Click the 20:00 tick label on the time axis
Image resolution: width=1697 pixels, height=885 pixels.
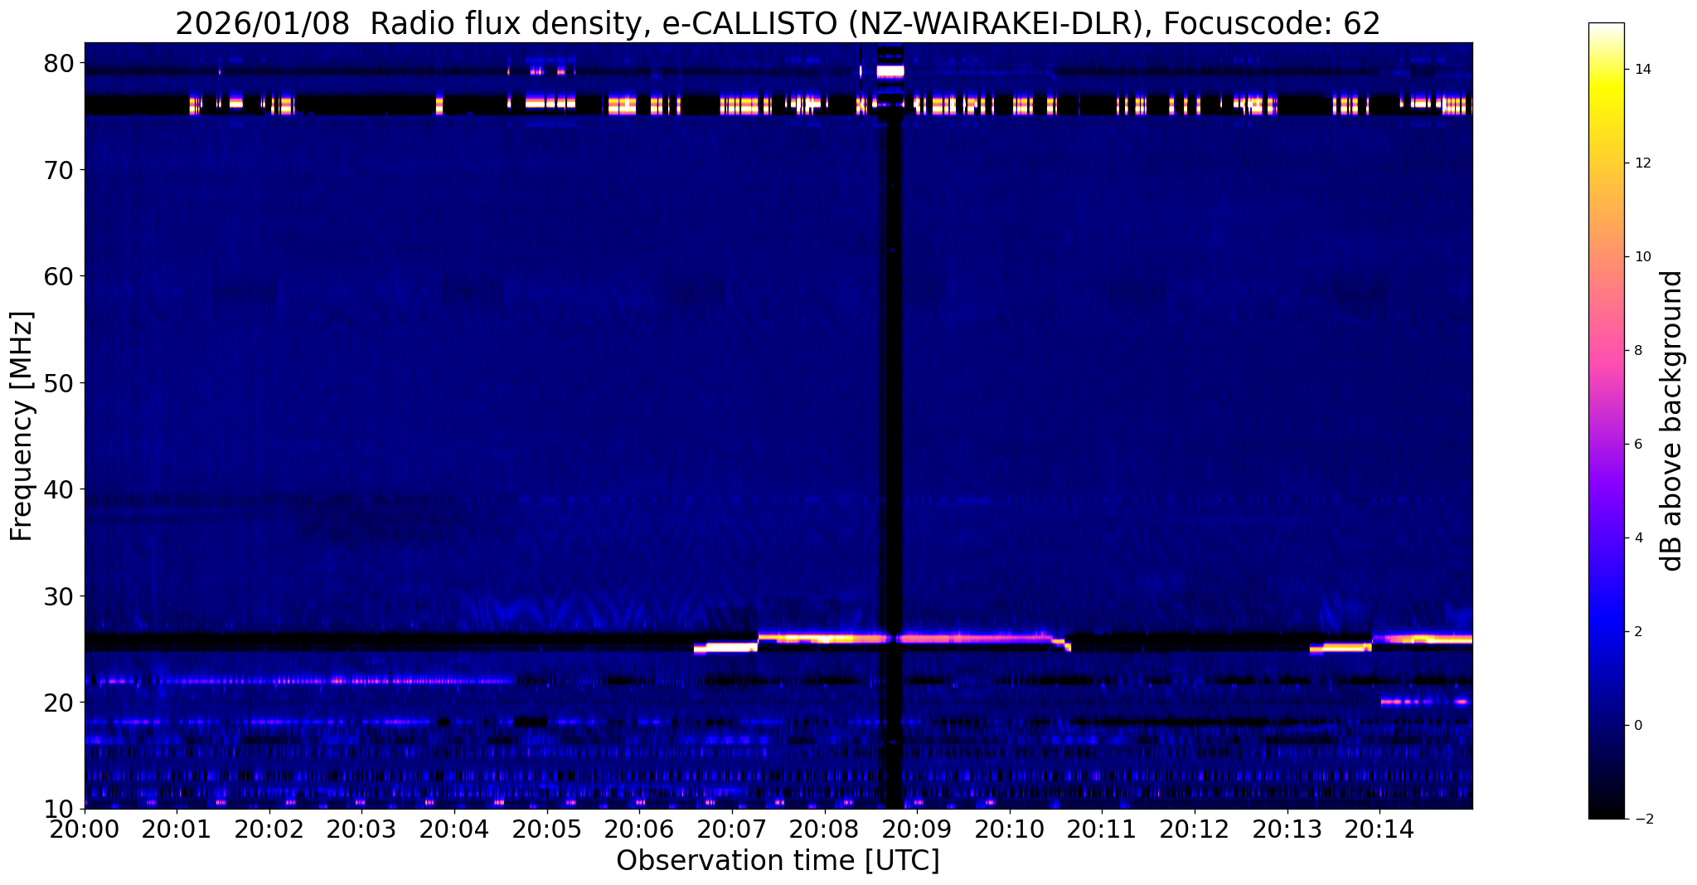pyautogui.click(x=85, y=829)
